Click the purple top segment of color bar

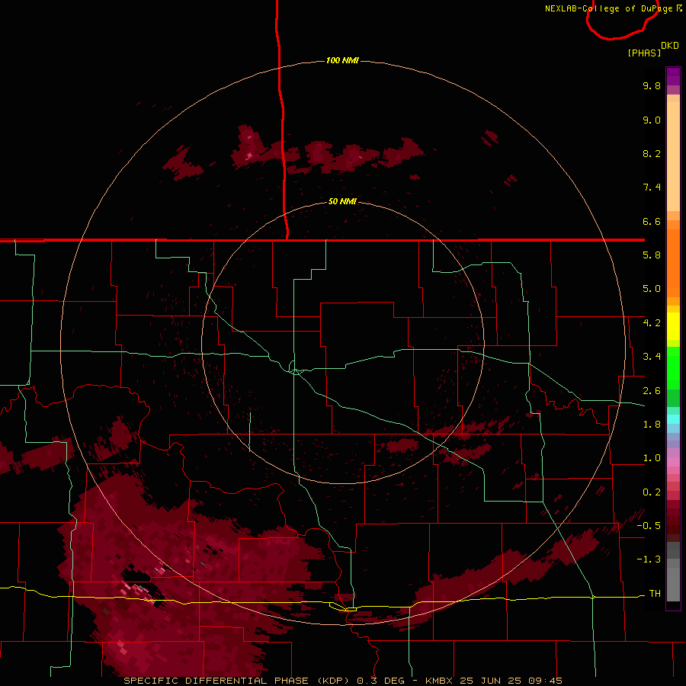pyautogui.click(x=673, y=76)
